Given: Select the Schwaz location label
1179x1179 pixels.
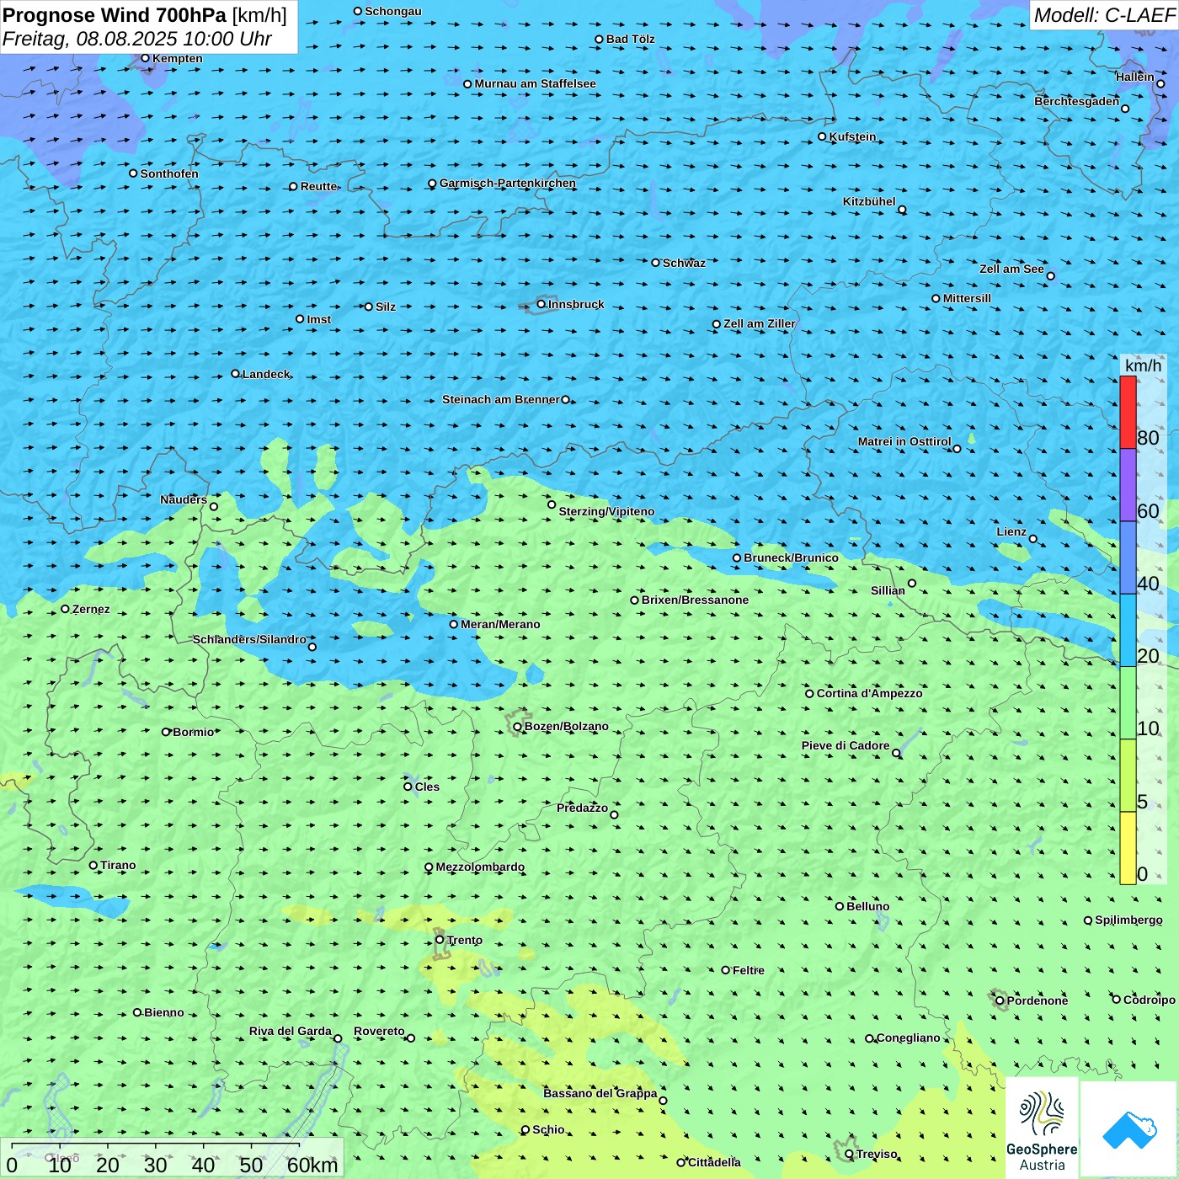Looking at the screenshot, I should 684,263.
